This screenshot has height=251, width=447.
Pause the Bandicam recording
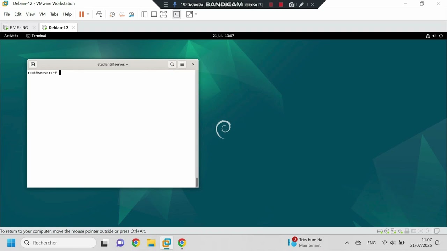(271, 5)
